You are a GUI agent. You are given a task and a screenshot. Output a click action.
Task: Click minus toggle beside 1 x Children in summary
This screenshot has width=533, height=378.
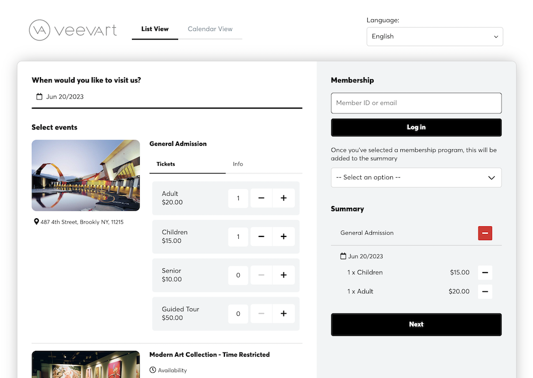point(485,272)
